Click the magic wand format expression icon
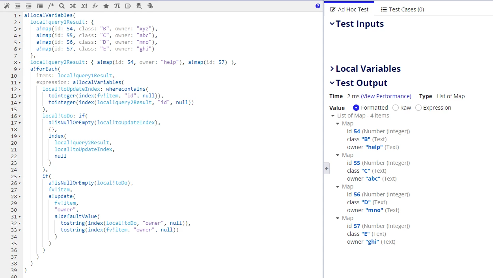This screenshot has height=278, width=493. [7, 6]
